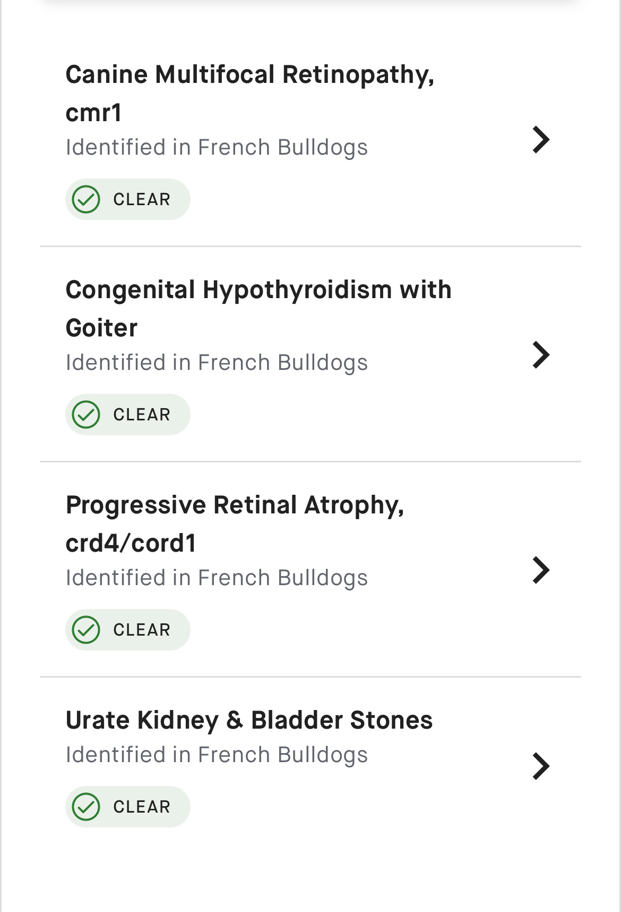Expand Urate Kidney & Bladder Stones chevron
The image size is (621, 912).
[x=541, y=766]
